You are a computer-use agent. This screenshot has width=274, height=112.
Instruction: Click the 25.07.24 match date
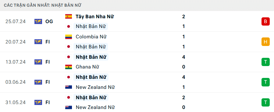tap(15, 22)
